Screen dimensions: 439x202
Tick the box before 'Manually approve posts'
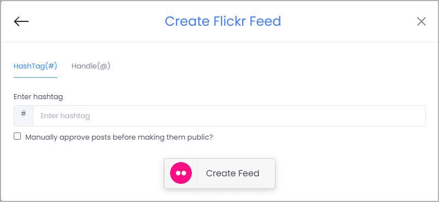click(17, 136)
